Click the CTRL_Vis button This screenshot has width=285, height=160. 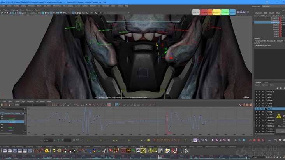[196, 12]
